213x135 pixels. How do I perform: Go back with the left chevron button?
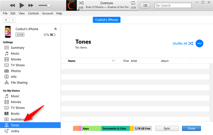click(x=6, y=20)
